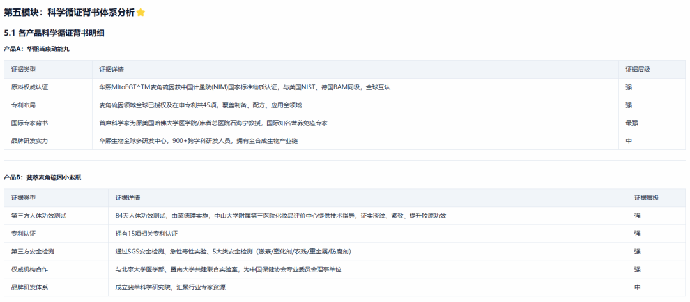Click '证据详情' header in product B table
Viewport: 690px width, 302px height.
pos(128,198)
